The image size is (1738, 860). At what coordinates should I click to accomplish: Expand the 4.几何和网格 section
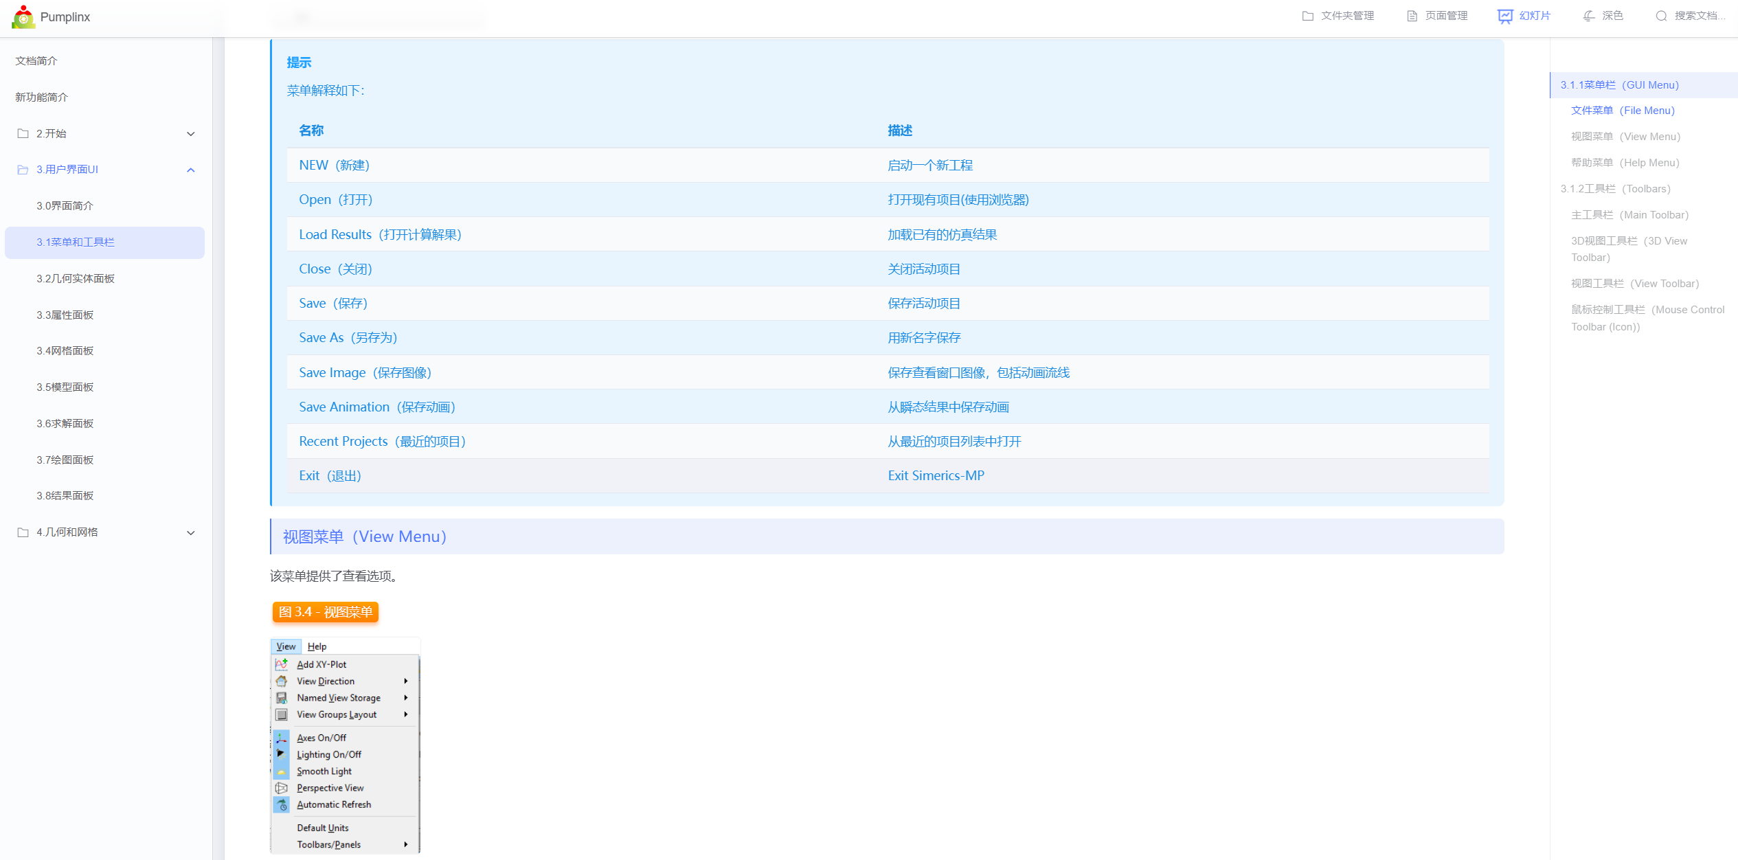[x=190, y=532]
